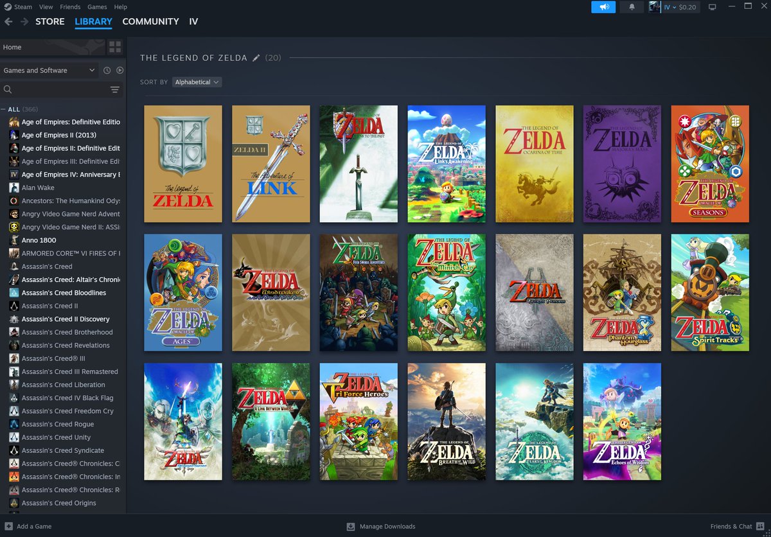This screenshot has width=771, height=537.
Task: Open Majora's Mask cover
Action: click(622, 164)
